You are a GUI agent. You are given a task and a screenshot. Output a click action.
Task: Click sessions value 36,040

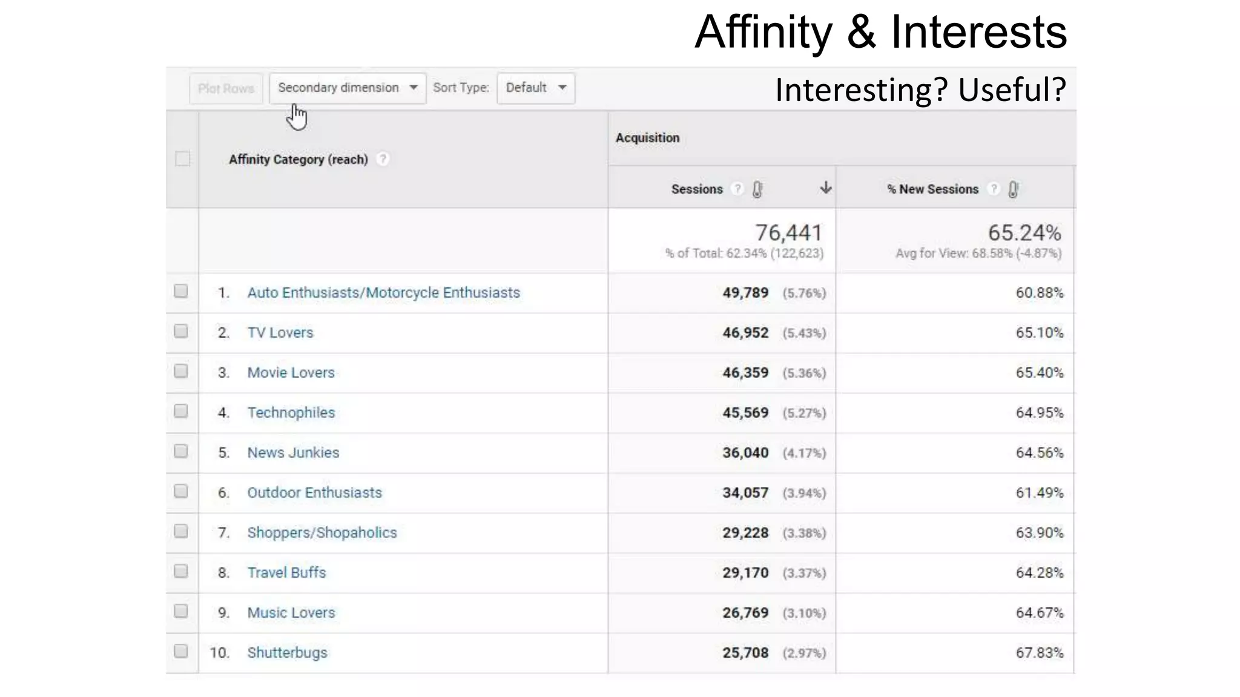click(745, 453)
